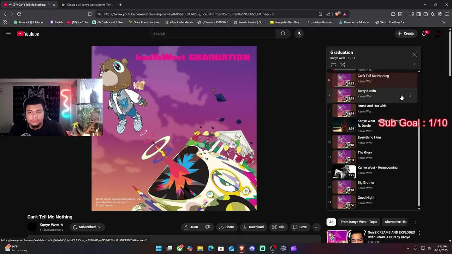Go to the YouTube home logo
This screenshot has height=254, width=452.
[x=28, y=34]
